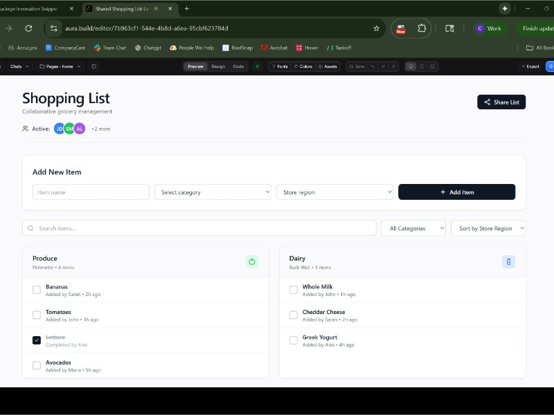
Task: Switch to the Code tab
Action: pyautogui.click(x=238, y=66)
